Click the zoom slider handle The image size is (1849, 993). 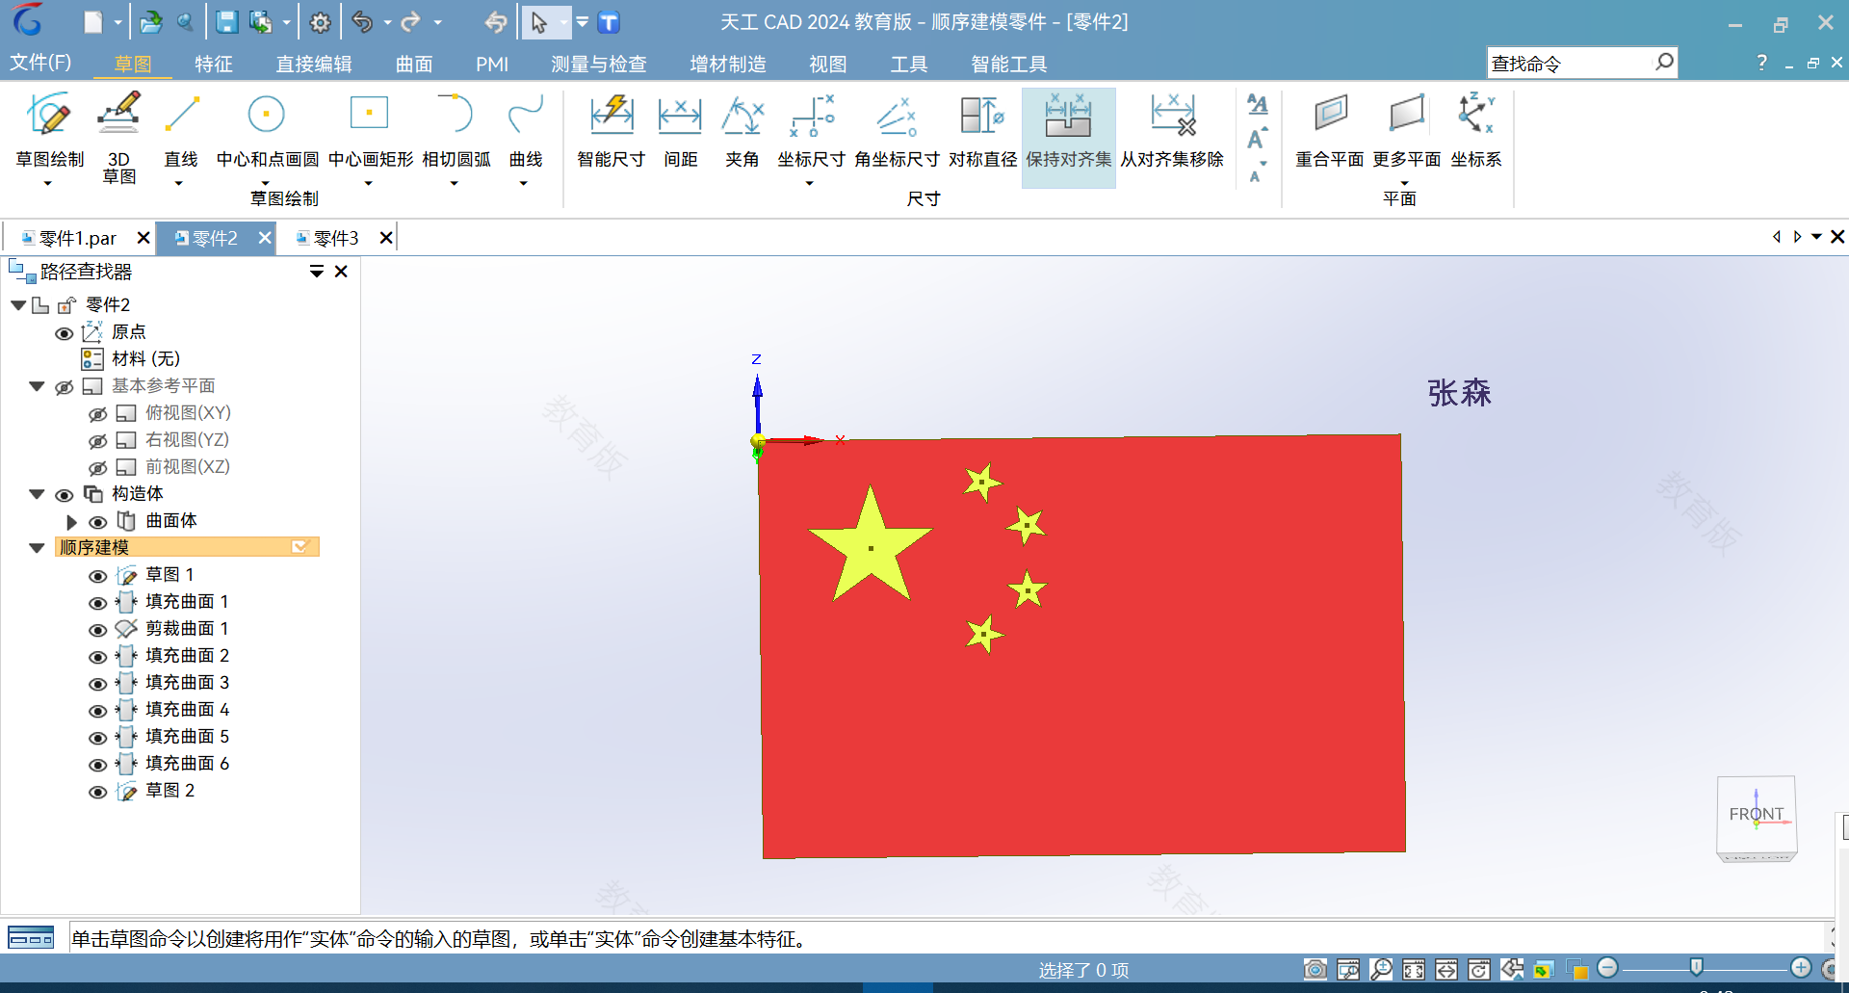coord(1696,967)
